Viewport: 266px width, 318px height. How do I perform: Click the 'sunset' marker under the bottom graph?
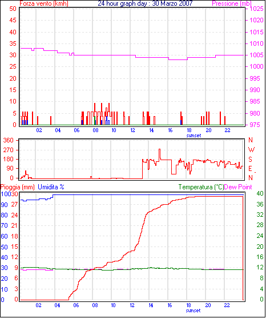click(193, 311)
